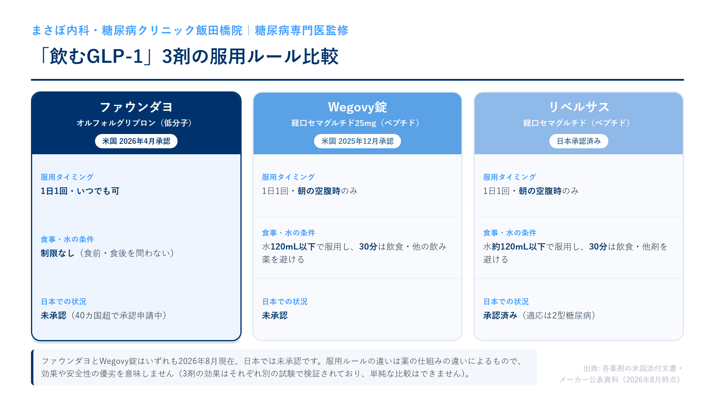Click '日本での状況' label in the リベルサス card
This screenshot has width=715, height=402.
506,302
